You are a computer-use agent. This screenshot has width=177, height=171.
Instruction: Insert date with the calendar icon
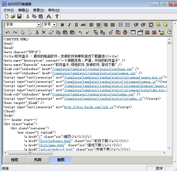tap(118, 32)
